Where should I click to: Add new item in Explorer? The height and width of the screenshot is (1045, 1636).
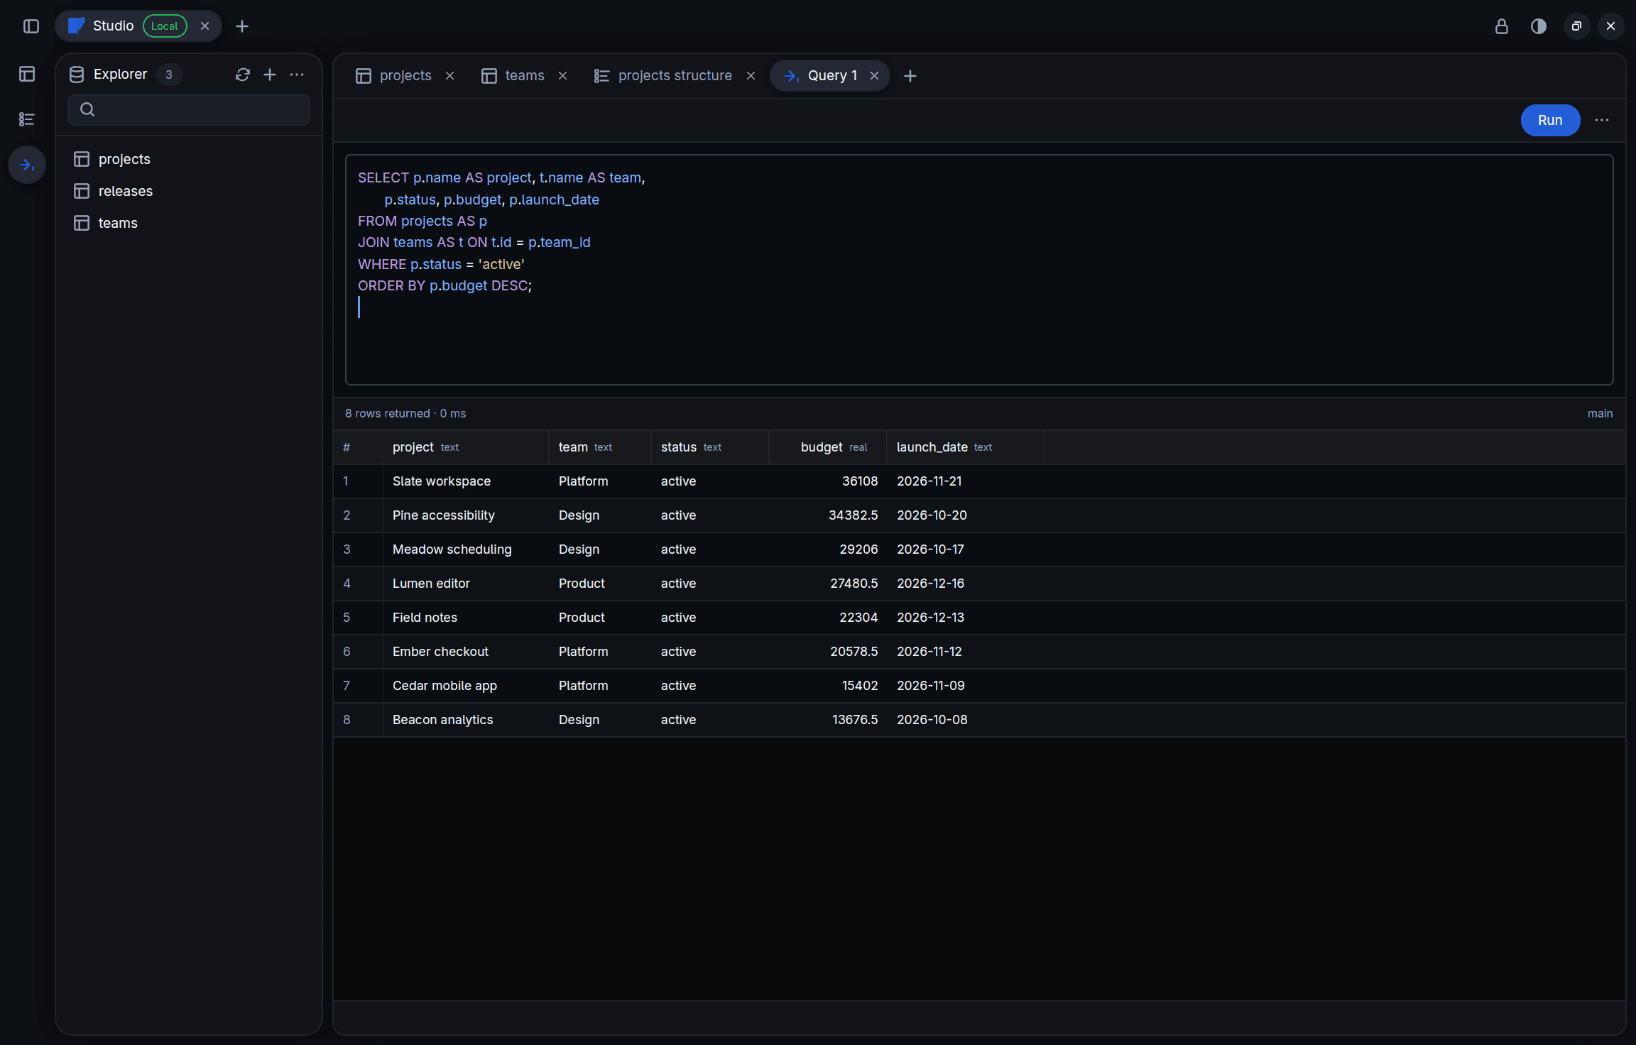tap(270, 75)
